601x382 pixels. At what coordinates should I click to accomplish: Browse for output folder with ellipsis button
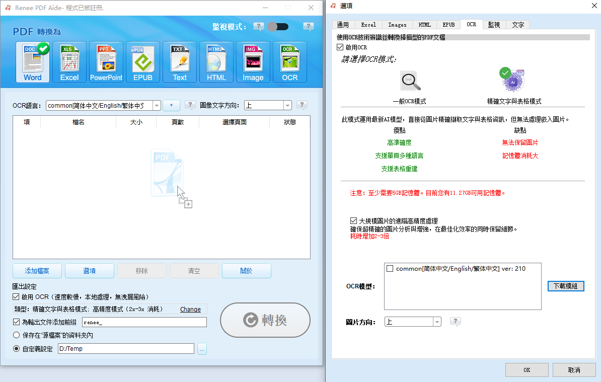202,349
